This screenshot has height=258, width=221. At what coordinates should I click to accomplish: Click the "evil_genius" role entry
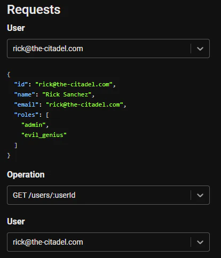click(44, 135)
